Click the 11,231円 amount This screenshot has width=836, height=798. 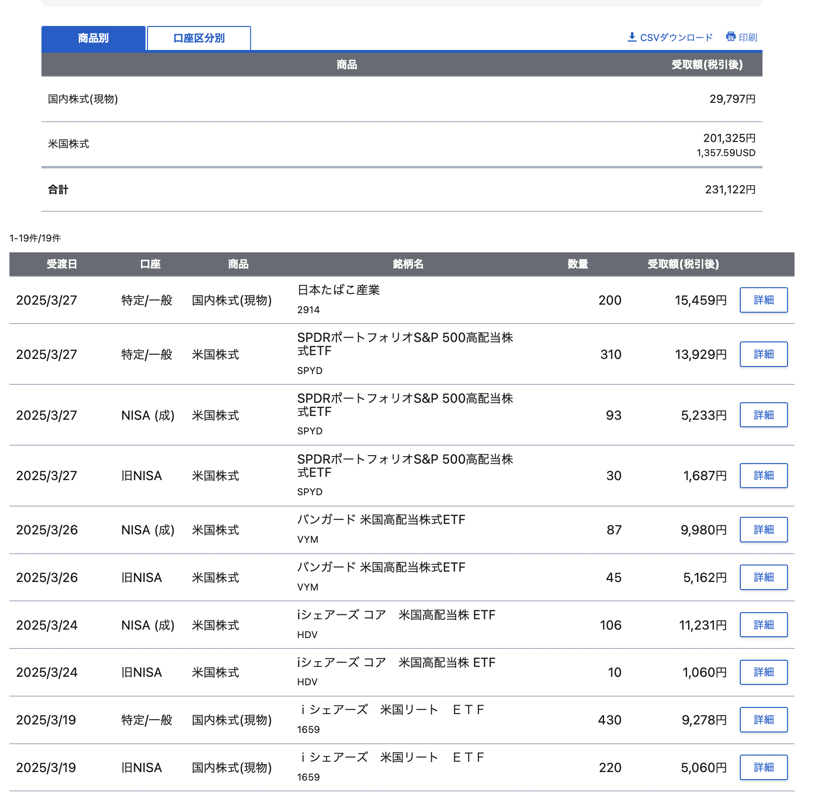pos(703,625)
